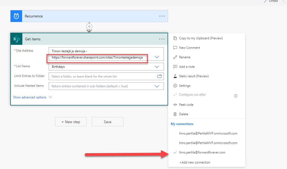287x169 pixels.
Task: Click the Static result flask icon
Action: click(175, 76)
